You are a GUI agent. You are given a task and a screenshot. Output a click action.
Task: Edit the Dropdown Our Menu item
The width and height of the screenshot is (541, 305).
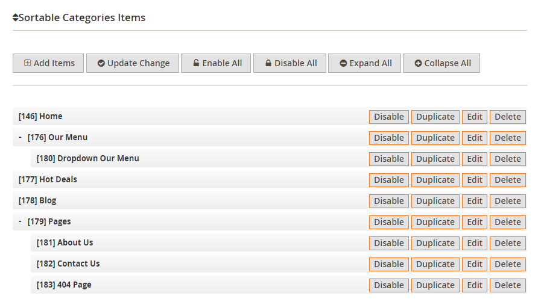[475, 159]
